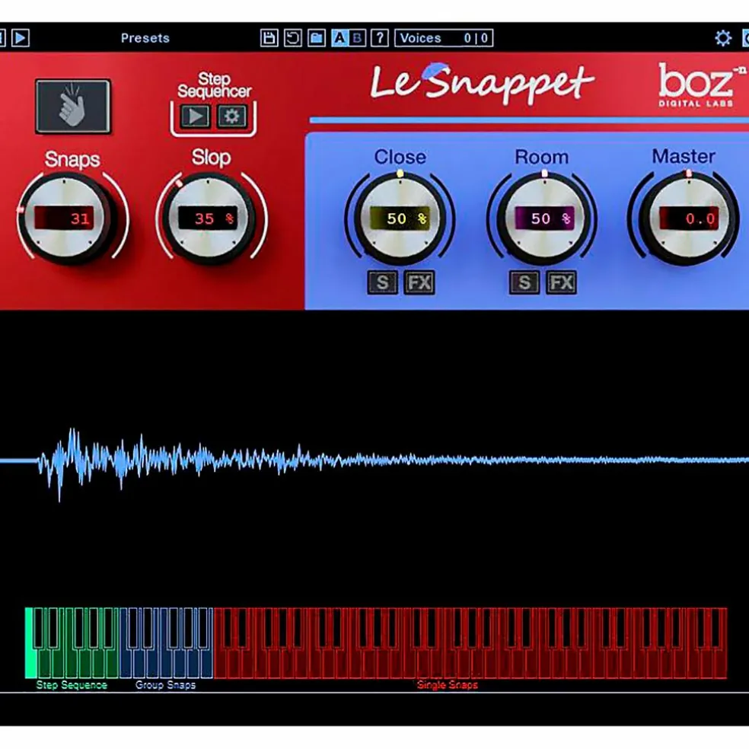Click the Slop value readout 35 %
749x749 pixels.
208,218
